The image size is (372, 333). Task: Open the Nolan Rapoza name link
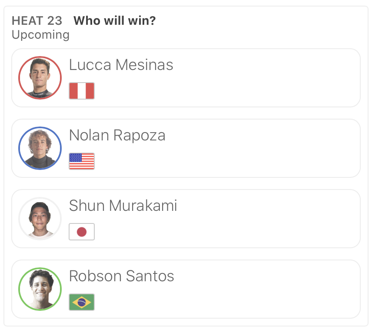tap(117, 135)
